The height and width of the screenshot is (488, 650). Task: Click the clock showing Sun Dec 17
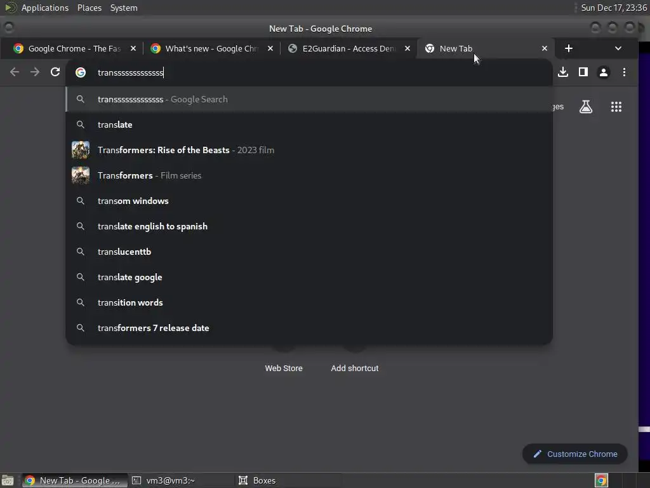click(x=614, y=8)
